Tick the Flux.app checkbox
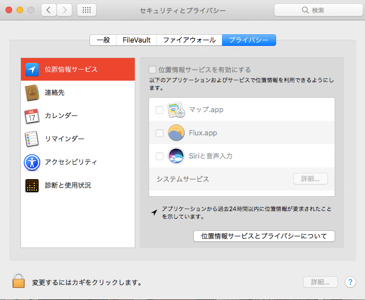Image resolution: width=365 pixels, height=300 pixels. 160,133
